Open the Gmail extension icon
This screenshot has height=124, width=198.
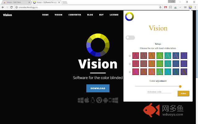166,7
